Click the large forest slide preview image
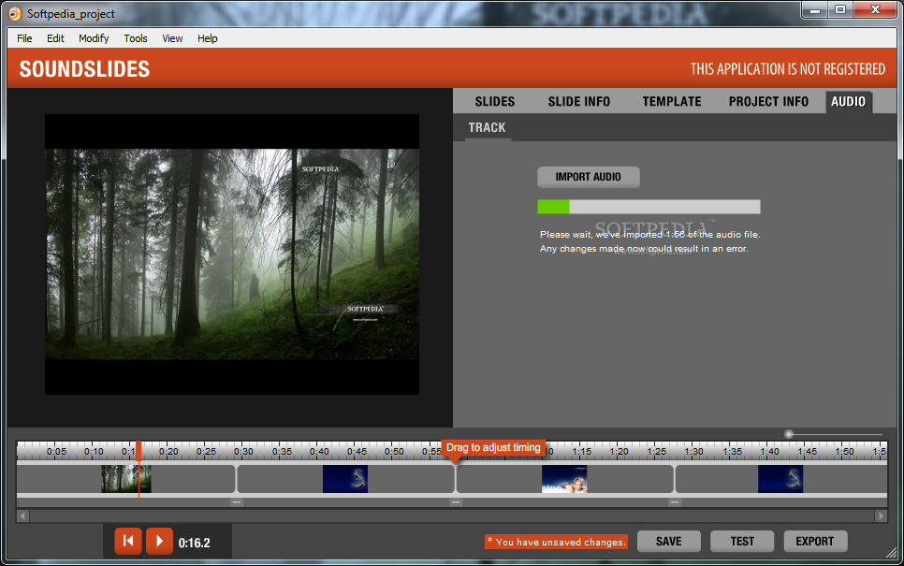904x566 pixels. 232,254
